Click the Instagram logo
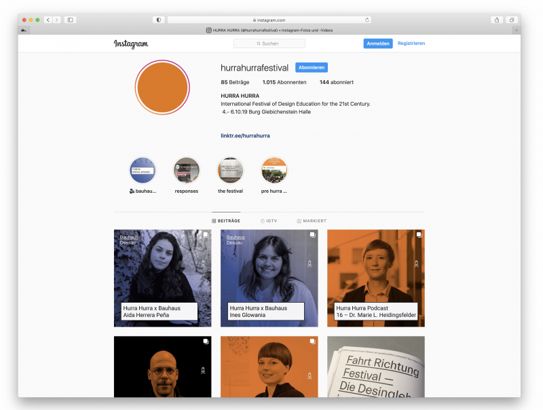 [x=131, y=43]
